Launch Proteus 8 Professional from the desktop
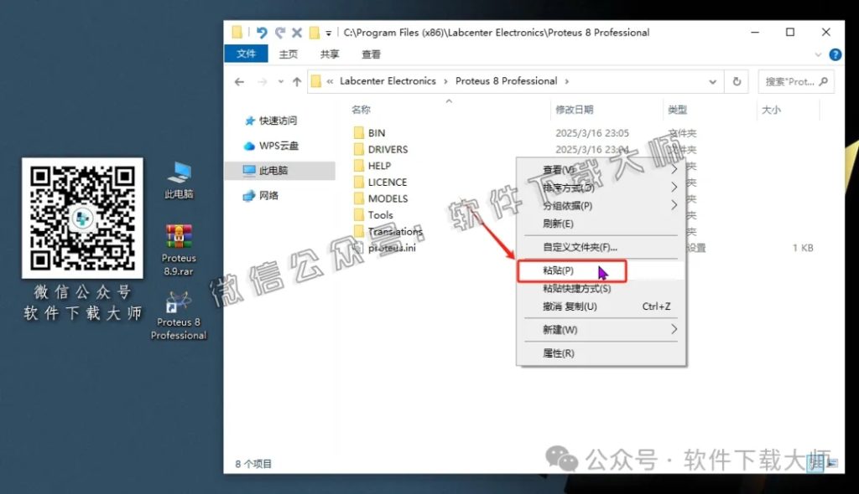Screen dimensions: 859x494 [x=179, y=310]
